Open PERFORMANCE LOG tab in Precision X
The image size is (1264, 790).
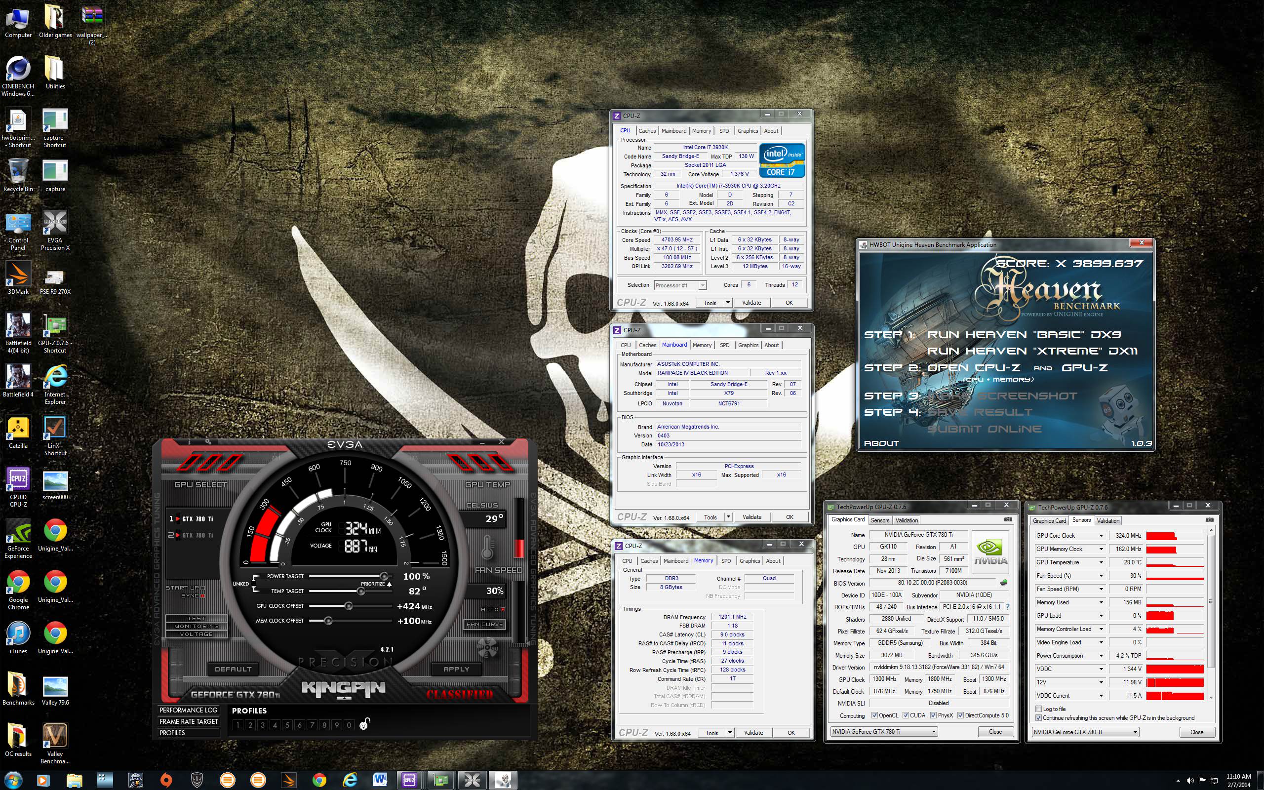tap(188, 710)
